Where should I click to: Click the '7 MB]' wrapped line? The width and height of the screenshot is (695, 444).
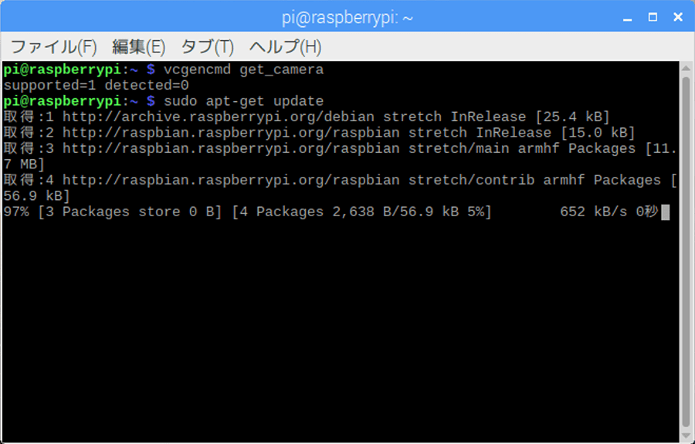[x=24, y=164]
